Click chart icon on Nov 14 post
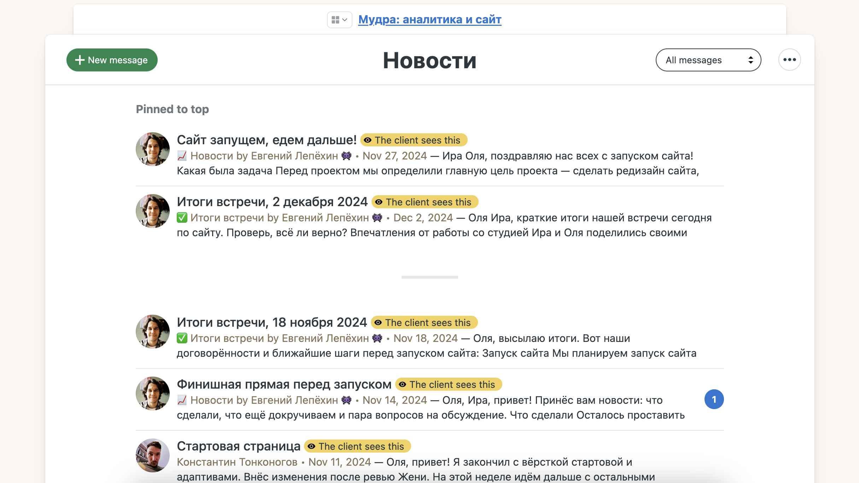Image resolution: width=859 pixels, height=483 pixels. pos(182,400)
